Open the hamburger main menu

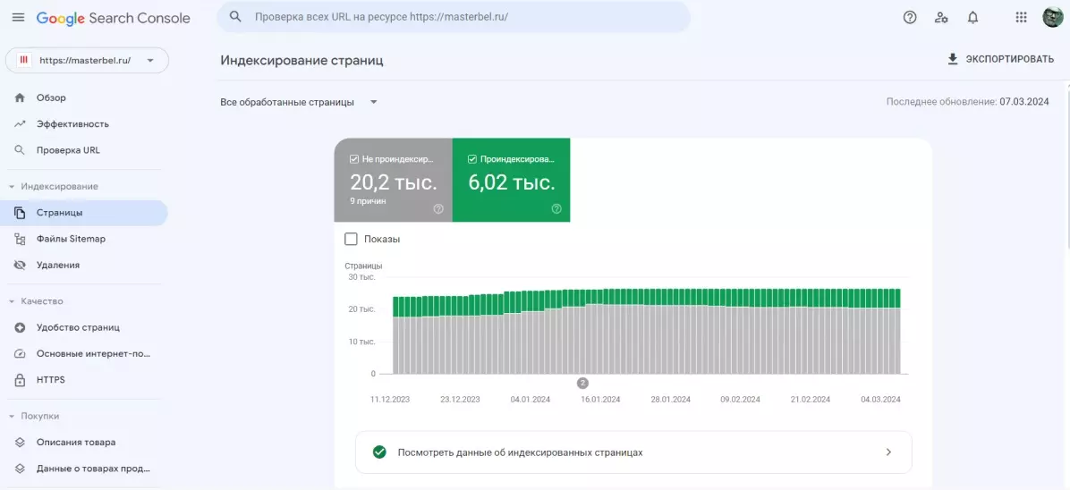pyautogui.click(x=18, y=18)
